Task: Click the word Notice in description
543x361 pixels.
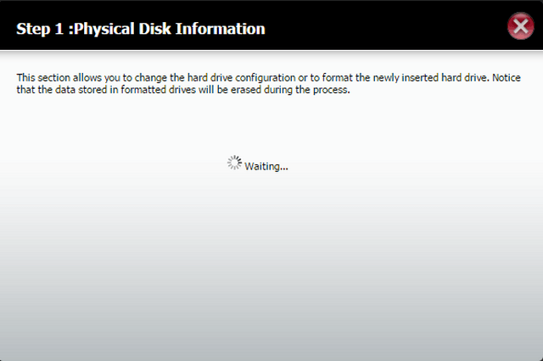Action: click(x=507, y=77)
